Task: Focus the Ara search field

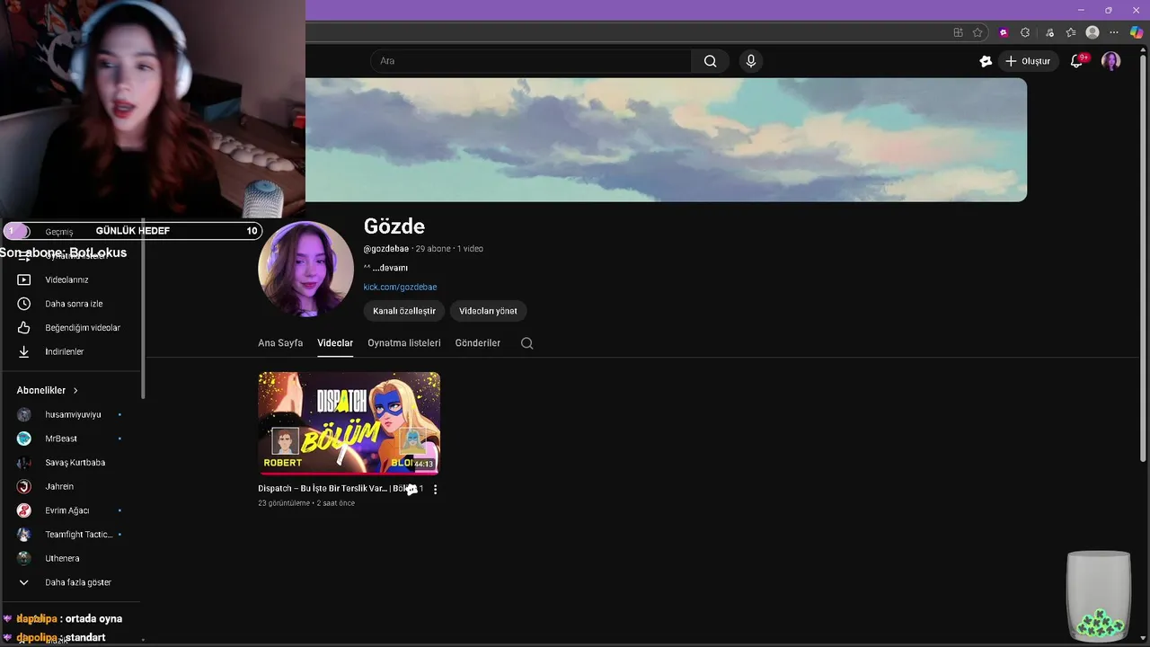Action: [531, 61]
